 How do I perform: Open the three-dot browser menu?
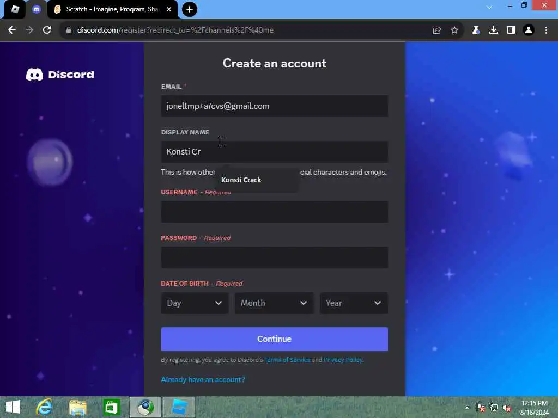click(546, 30)
